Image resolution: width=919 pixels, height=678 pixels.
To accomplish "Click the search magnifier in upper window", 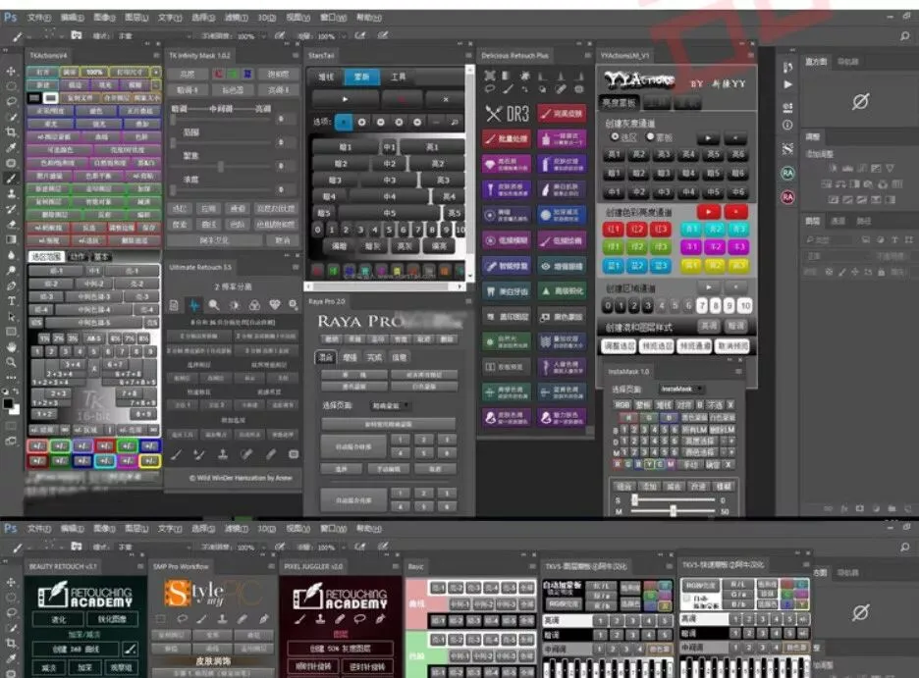I will point(905,36).
